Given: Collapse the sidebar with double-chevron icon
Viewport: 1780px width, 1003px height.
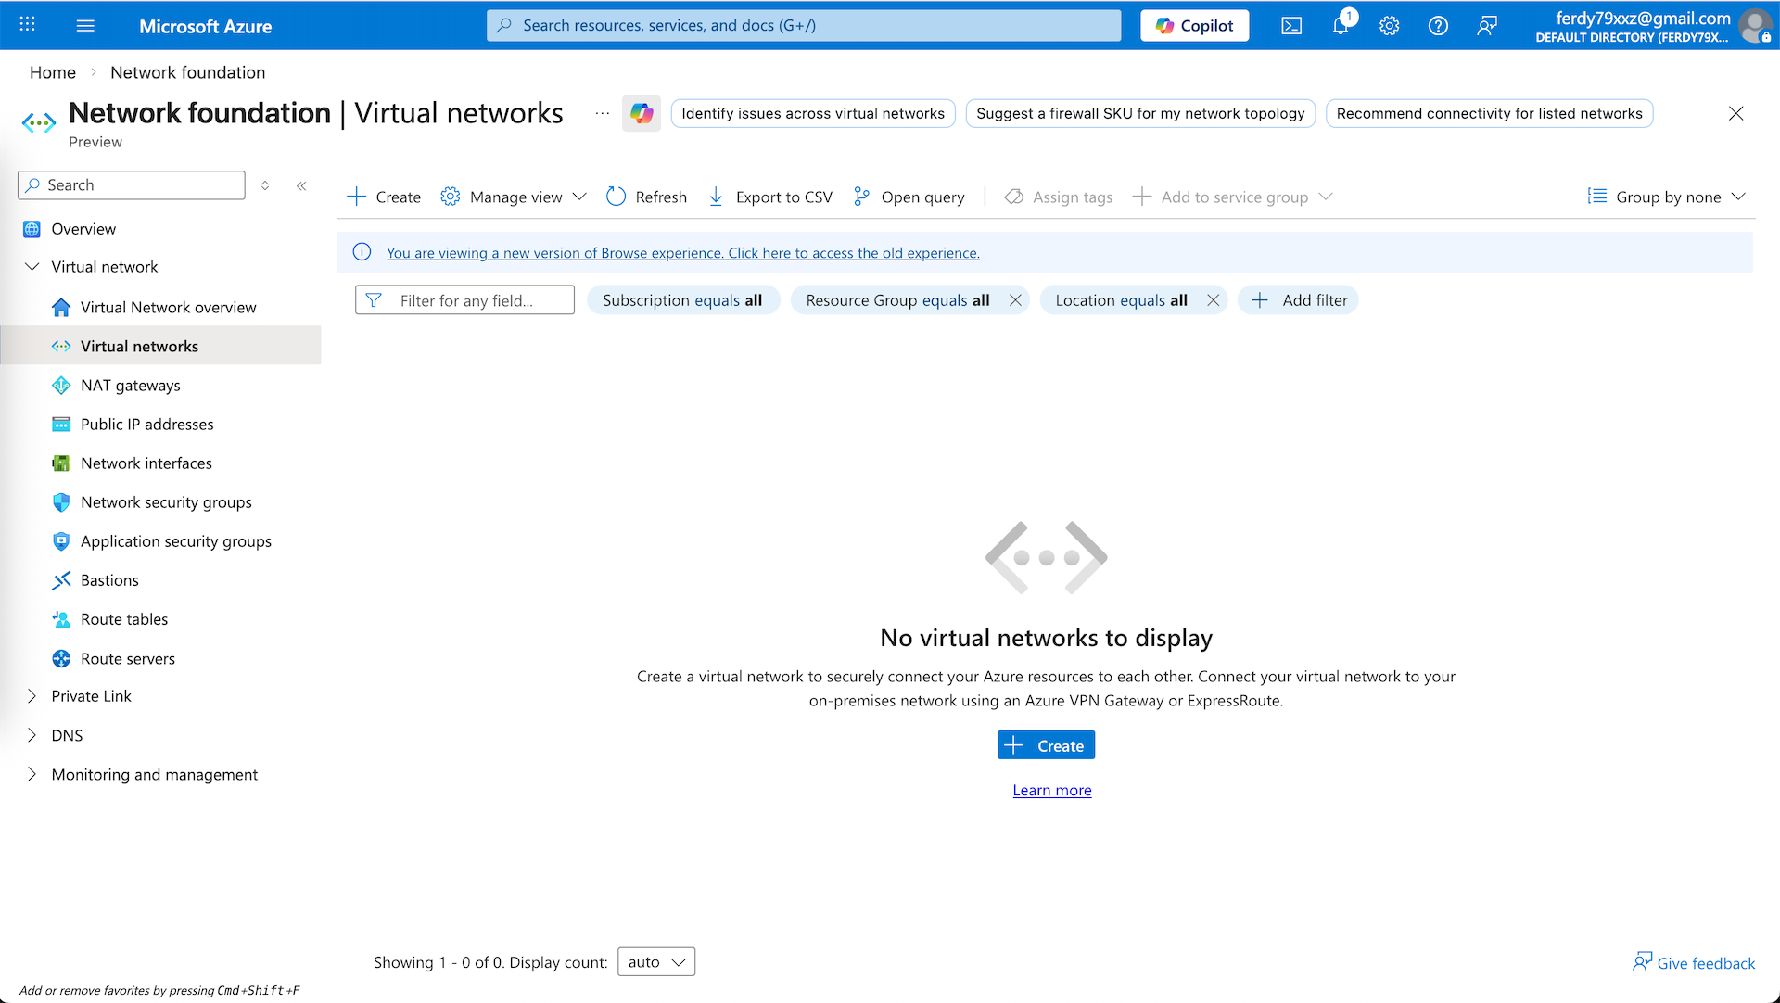Looking at the screenshot, I should [301, 185].
